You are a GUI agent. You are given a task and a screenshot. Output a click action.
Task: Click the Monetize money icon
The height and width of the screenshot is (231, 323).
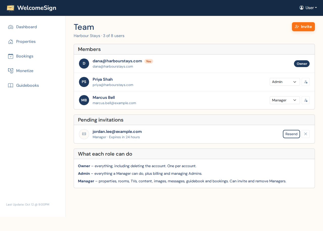coord(11,71)
